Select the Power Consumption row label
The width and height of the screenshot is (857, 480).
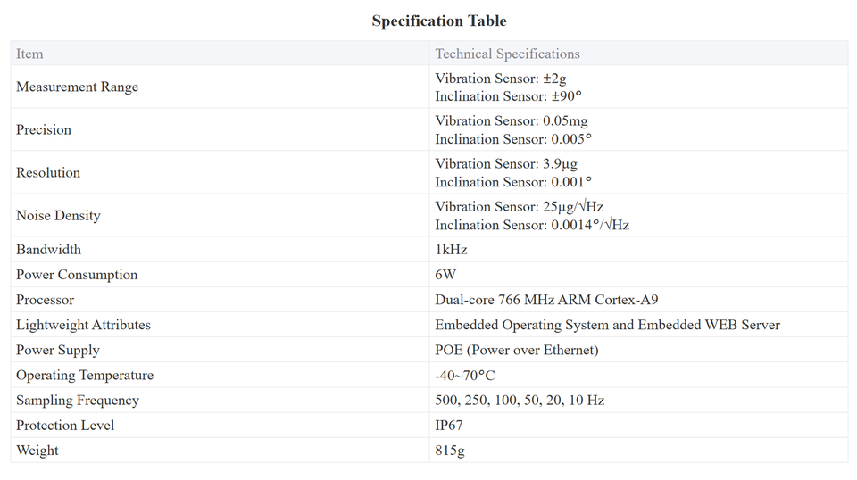77,275
